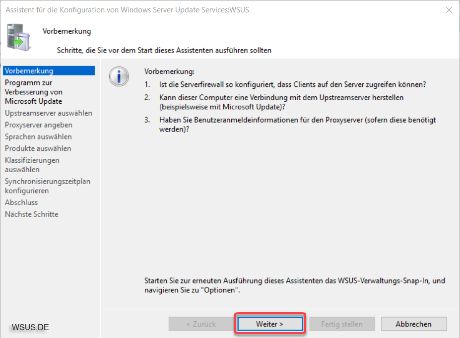This screenshot has height=338, width=460.
Task: Click the blue information icon
Action: point(119,76)
